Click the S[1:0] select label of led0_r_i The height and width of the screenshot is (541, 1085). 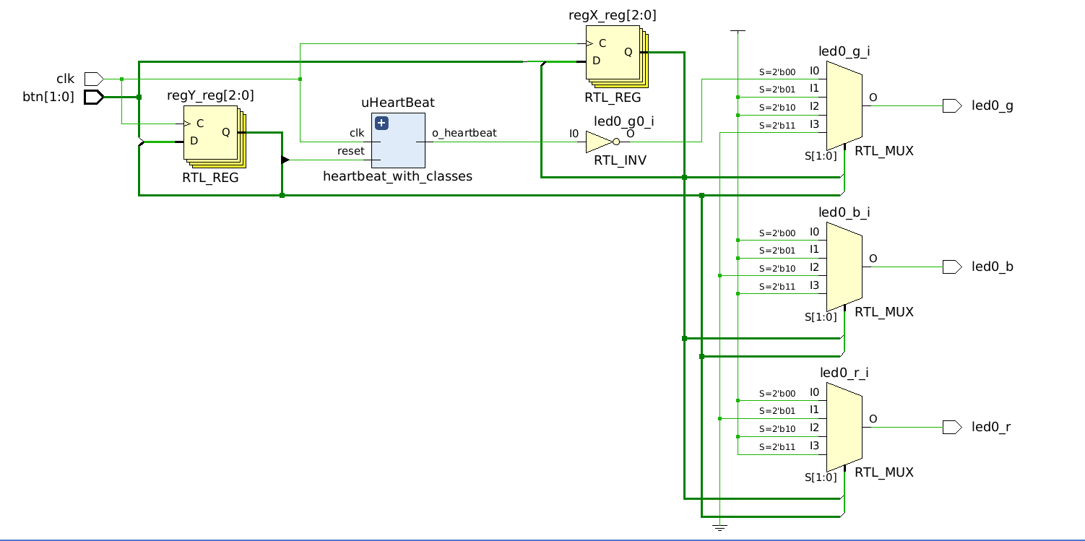tap(821, 477)
